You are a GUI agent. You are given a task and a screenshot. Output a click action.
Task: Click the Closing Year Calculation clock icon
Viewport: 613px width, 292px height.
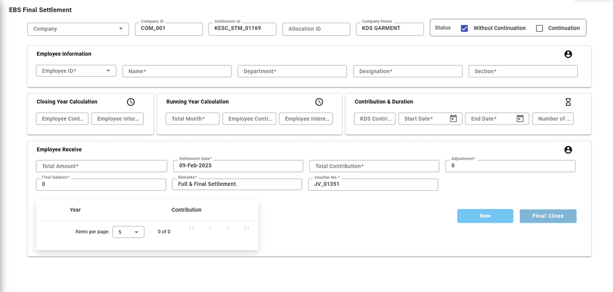click(131, 102)
